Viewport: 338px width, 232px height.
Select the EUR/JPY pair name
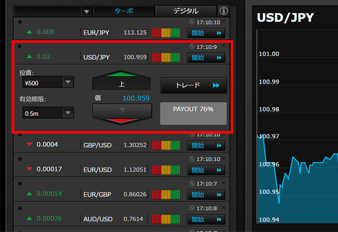tap(96, 33)
